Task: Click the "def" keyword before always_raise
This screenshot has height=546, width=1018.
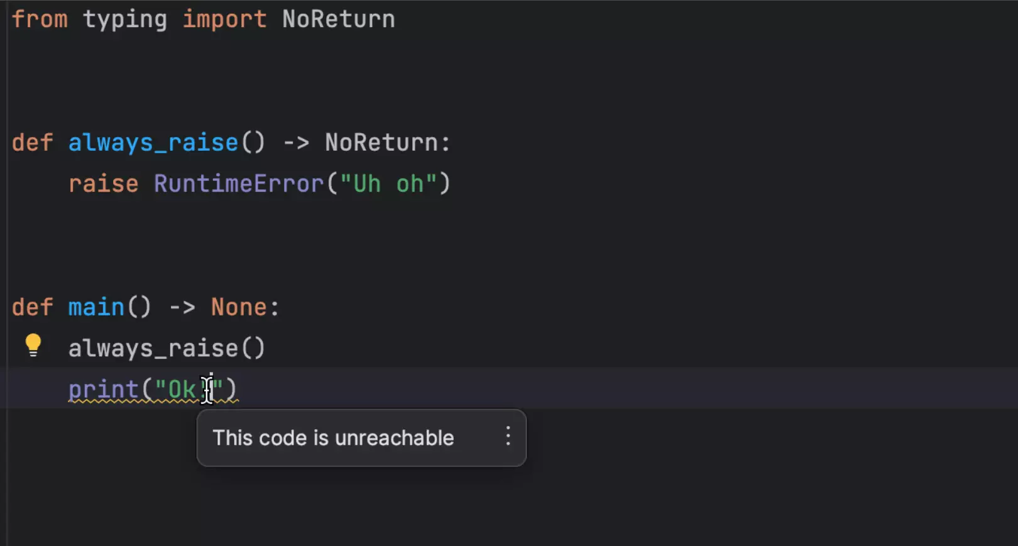Action: point(32,143)
